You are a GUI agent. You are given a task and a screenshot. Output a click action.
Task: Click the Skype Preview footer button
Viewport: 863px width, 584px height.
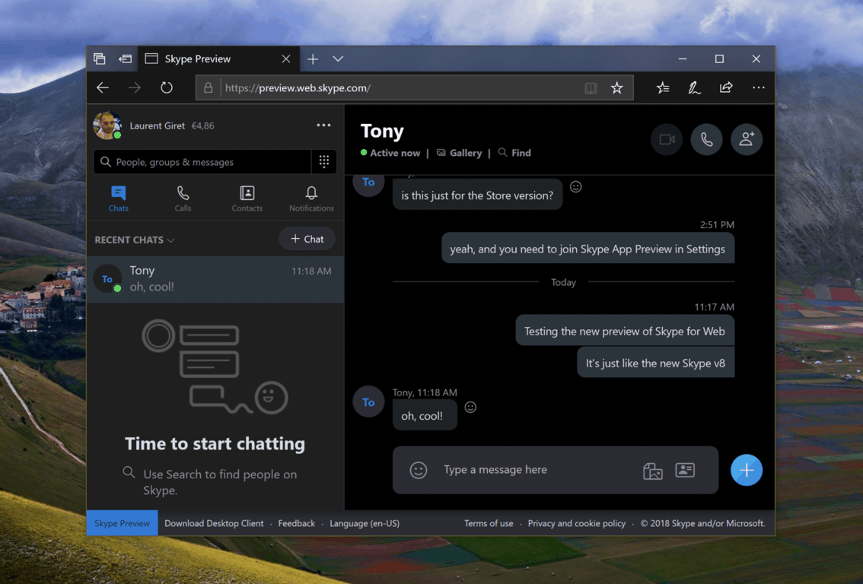[x=123, y=523]
